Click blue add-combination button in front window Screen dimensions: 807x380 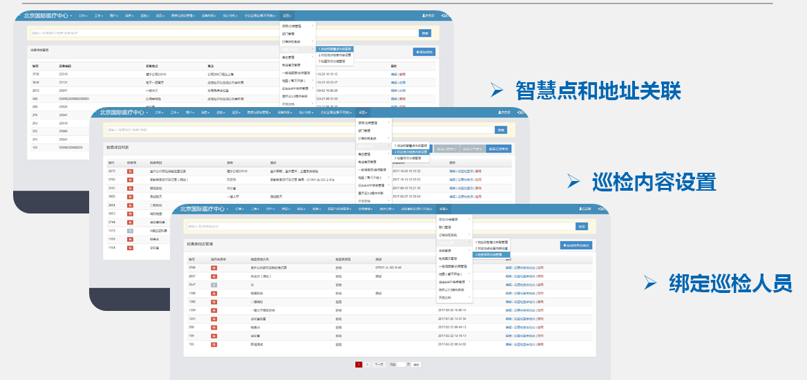tap(576, 245)
